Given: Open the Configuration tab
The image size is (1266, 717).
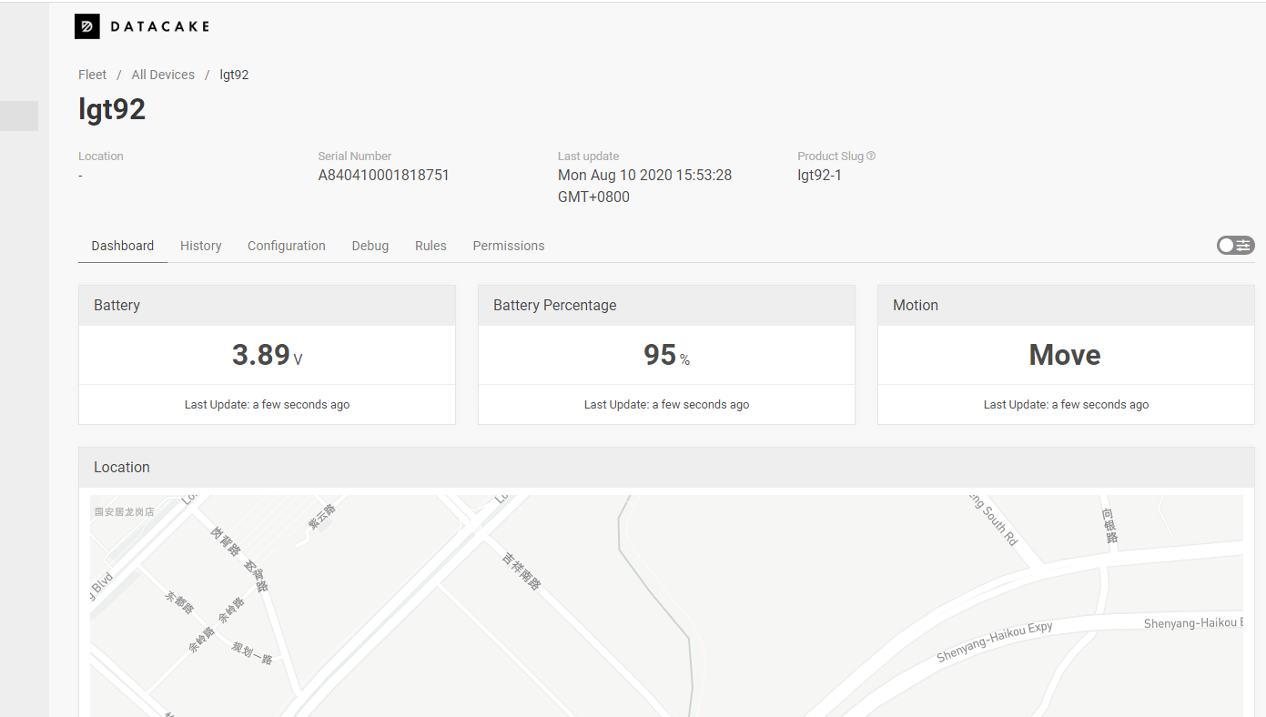Looking at the screenshot, I should click(287, 246).
